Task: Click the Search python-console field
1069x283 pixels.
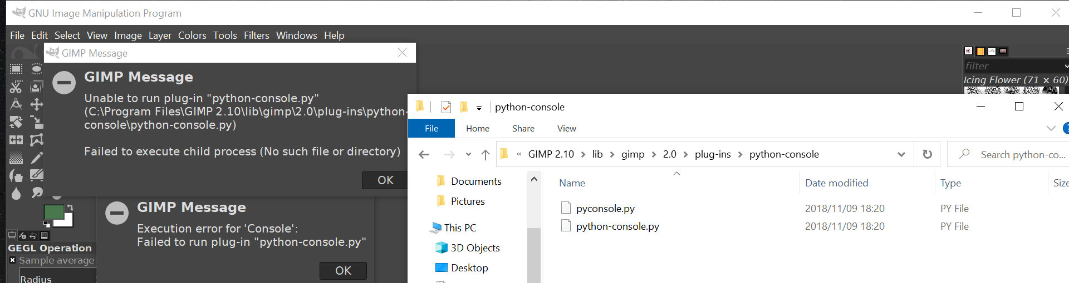Action: (1008, 154)
